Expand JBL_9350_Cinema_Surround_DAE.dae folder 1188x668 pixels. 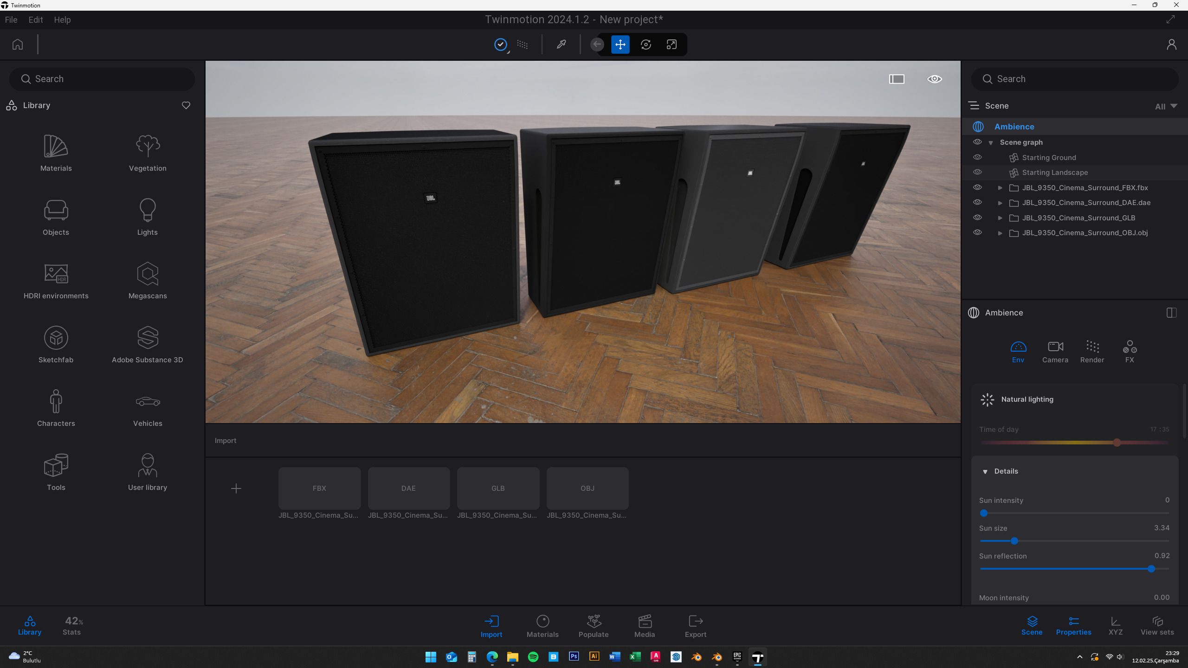click(1000, 203)
